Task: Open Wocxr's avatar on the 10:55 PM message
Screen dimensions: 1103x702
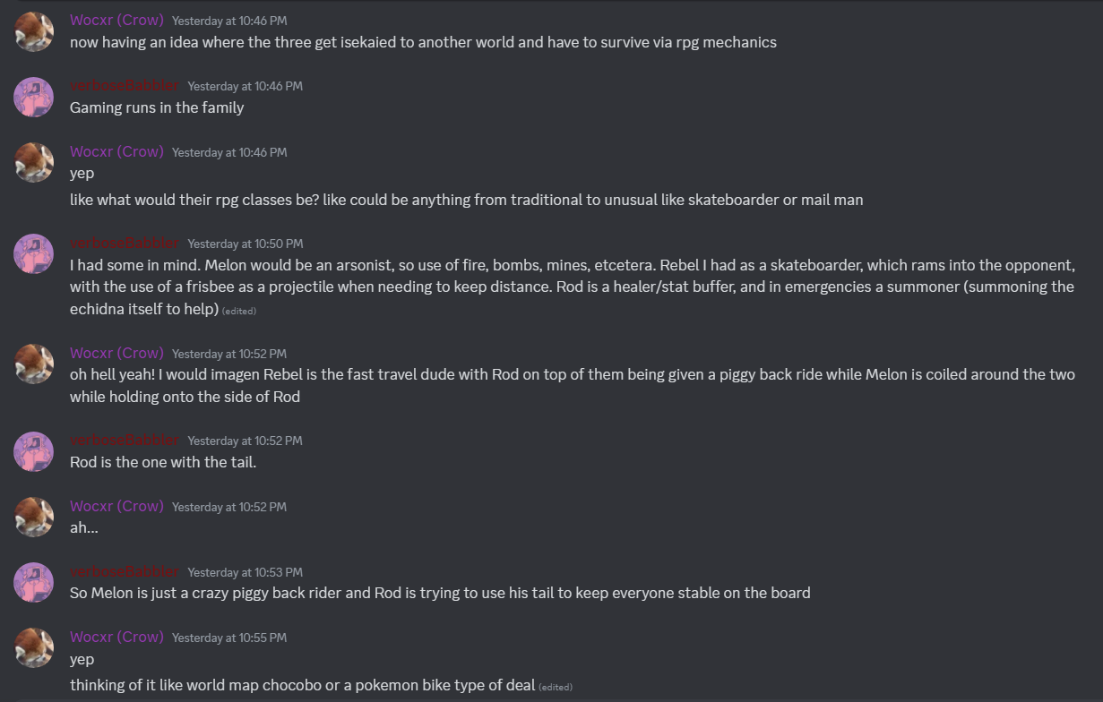Action: pos(34,647)
